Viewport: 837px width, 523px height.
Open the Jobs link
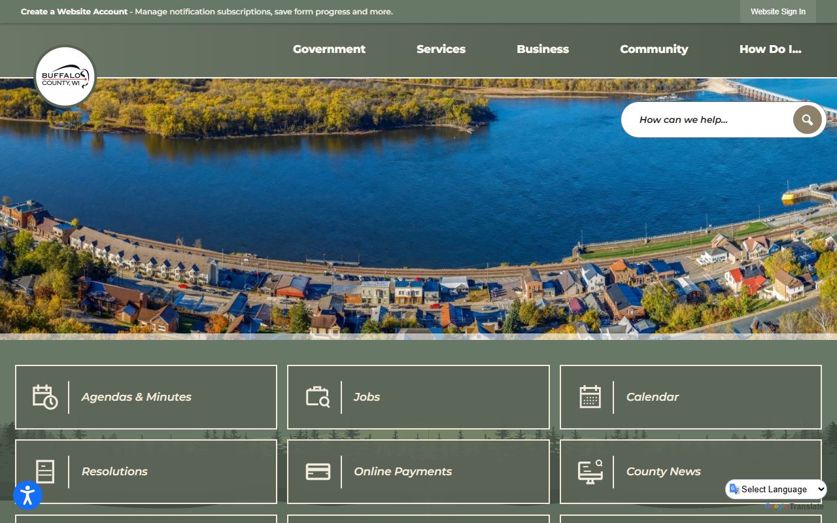(x=418, y=397)
